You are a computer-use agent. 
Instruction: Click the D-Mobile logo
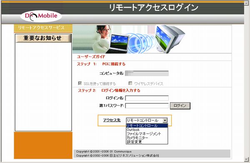point(41,16)
